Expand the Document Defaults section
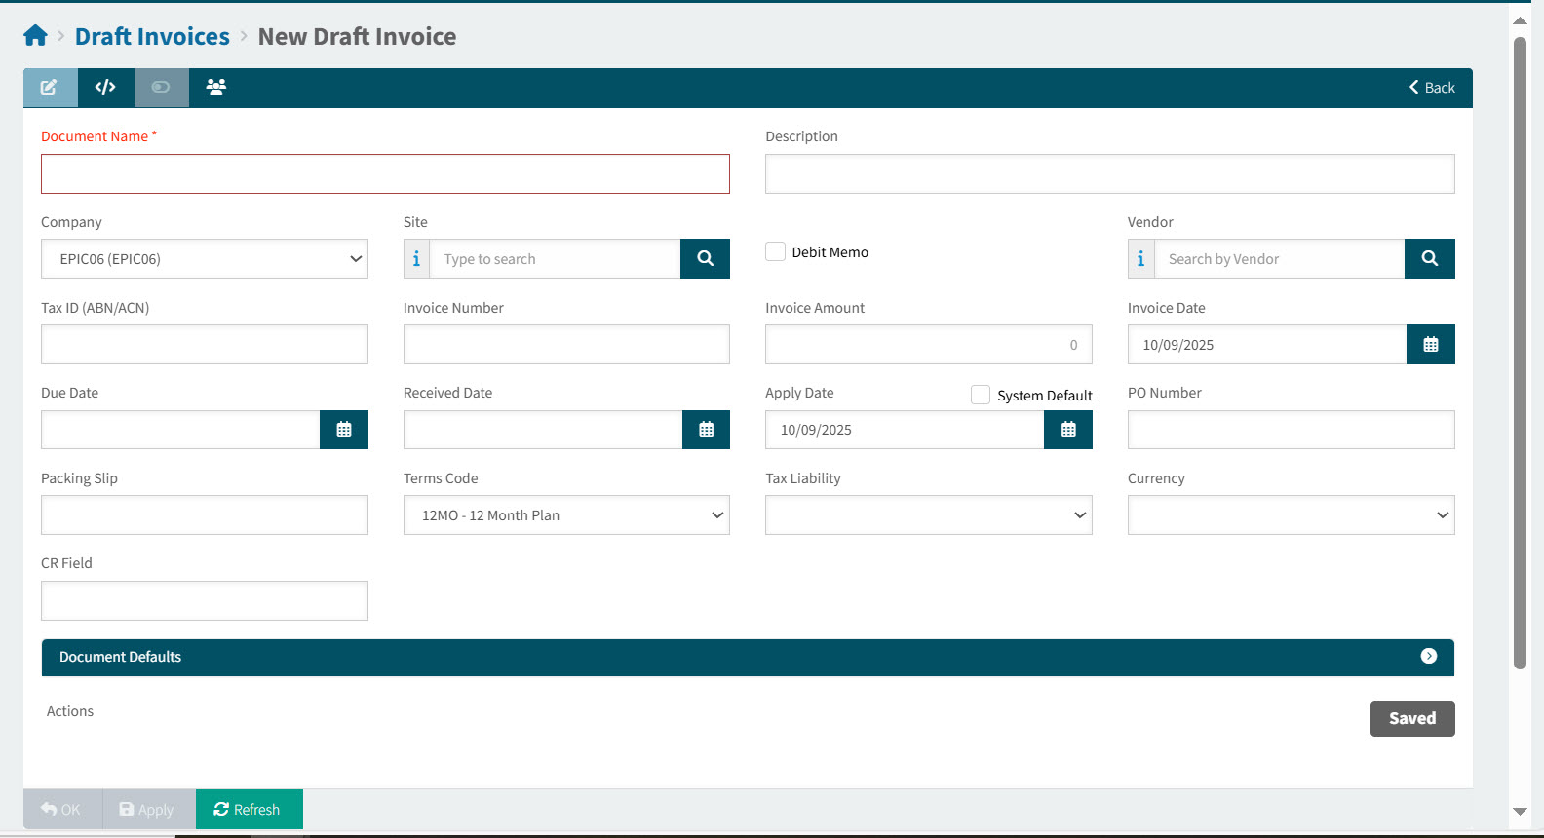Viewport: 1544px width, 838px height. click(x=1428, y=657)
